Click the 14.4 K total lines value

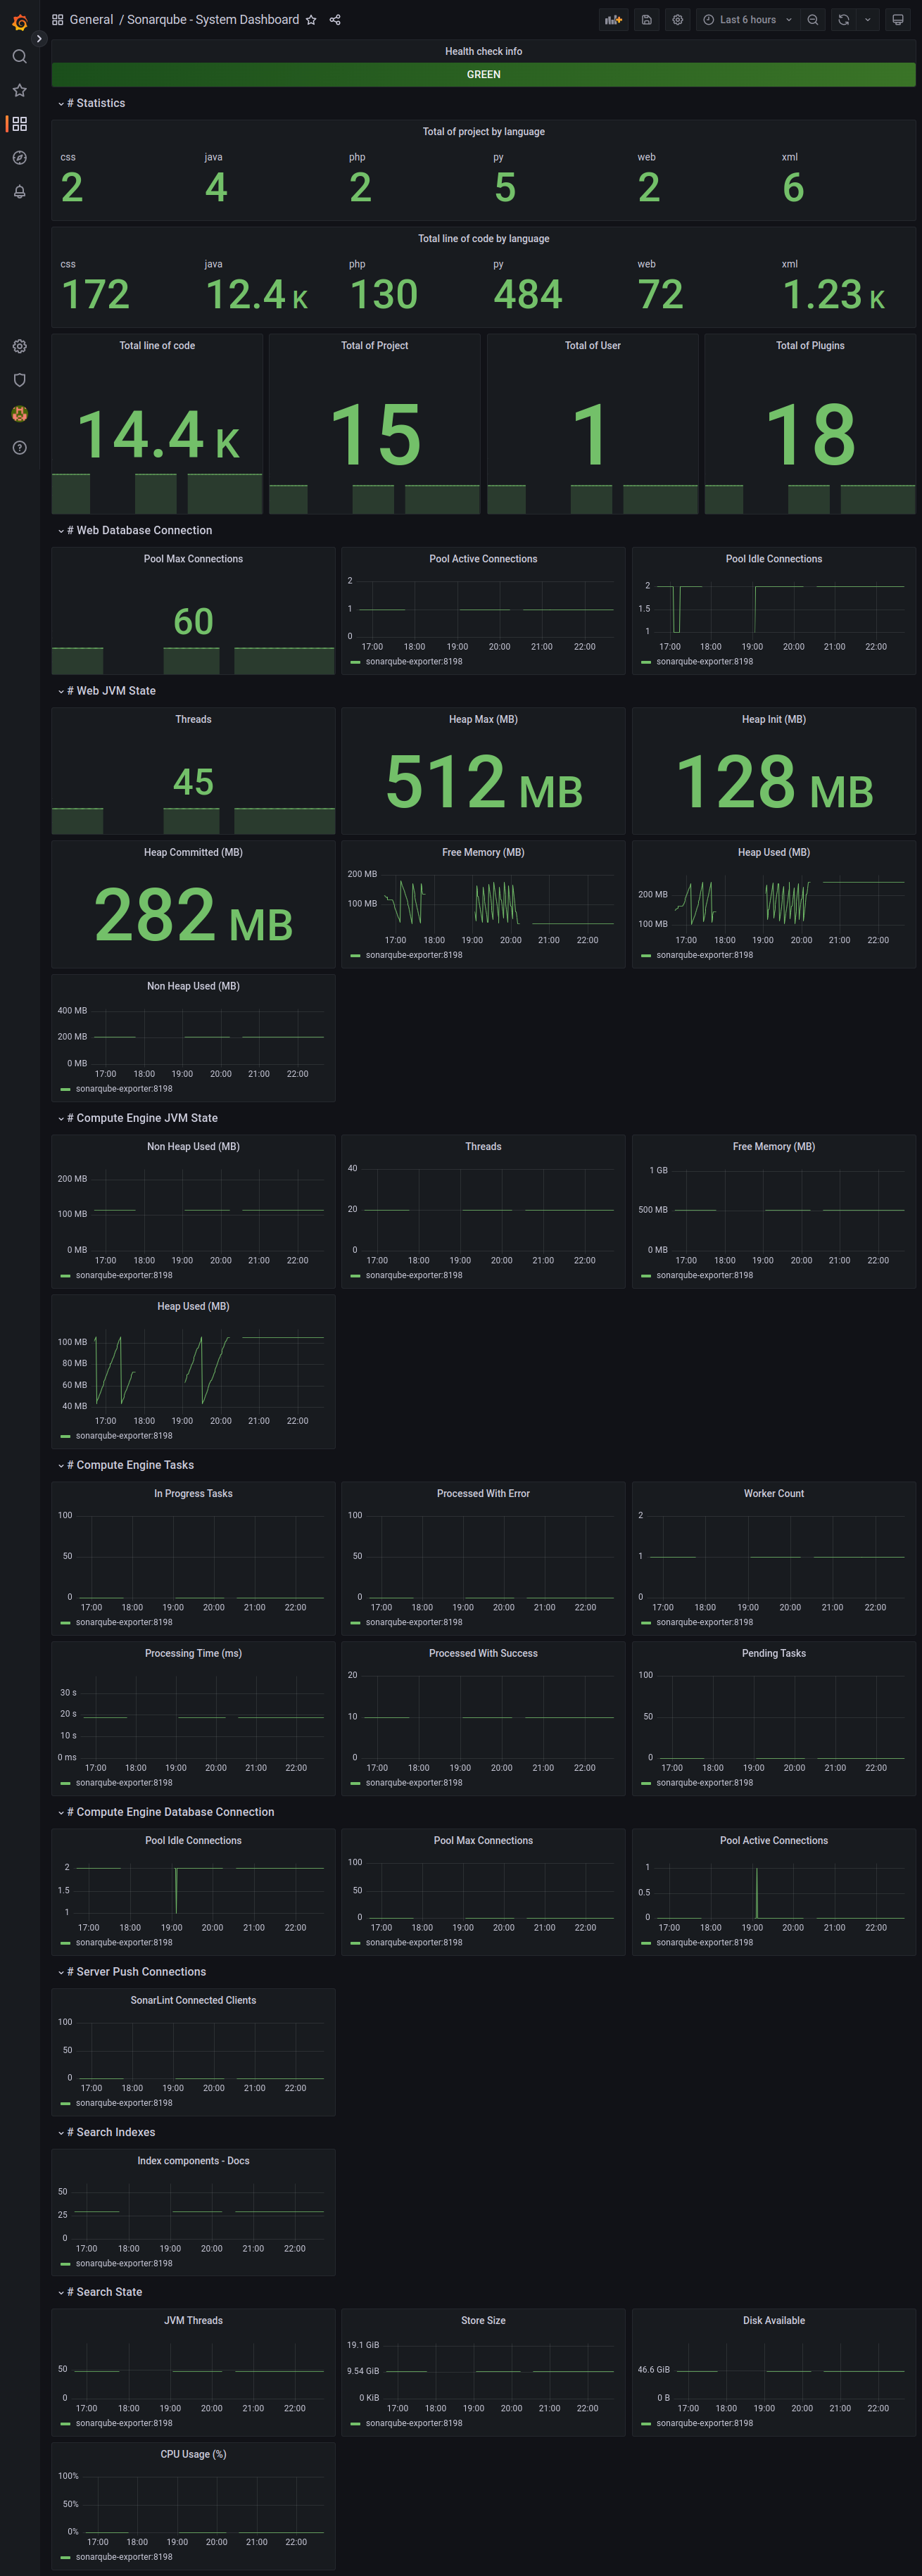click(x=158, y=435)
